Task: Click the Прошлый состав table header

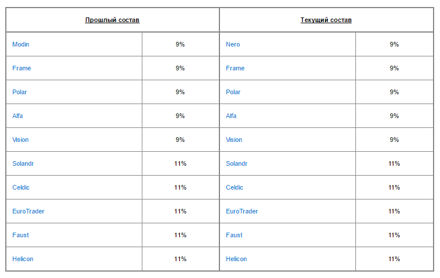Action: pyautogui.click(x=112, y=20)
